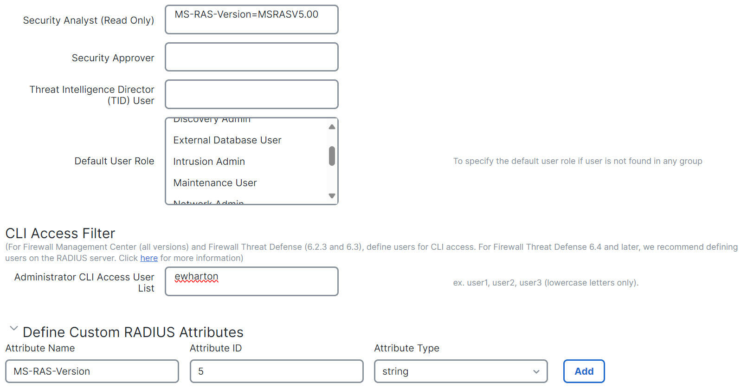
Task: Collapse the Define Custom RADIUS Attributes chevron
Action: tap(13, 329)
